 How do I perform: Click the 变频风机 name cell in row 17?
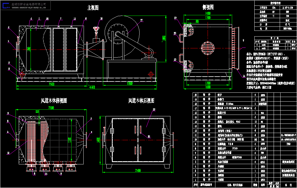point(233,108)
